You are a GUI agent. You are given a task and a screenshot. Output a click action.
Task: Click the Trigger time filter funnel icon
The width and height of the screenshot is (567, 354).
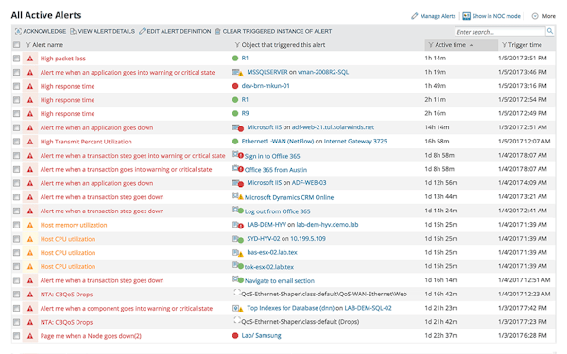tap(504, 45)
